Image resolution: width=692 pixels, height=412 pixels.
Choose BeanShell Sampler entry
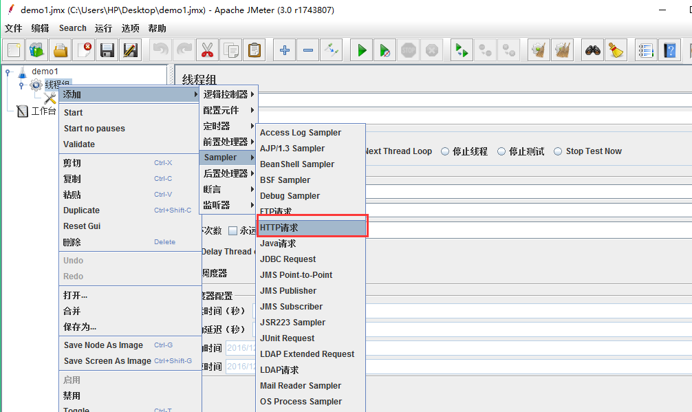coord(311,164)
